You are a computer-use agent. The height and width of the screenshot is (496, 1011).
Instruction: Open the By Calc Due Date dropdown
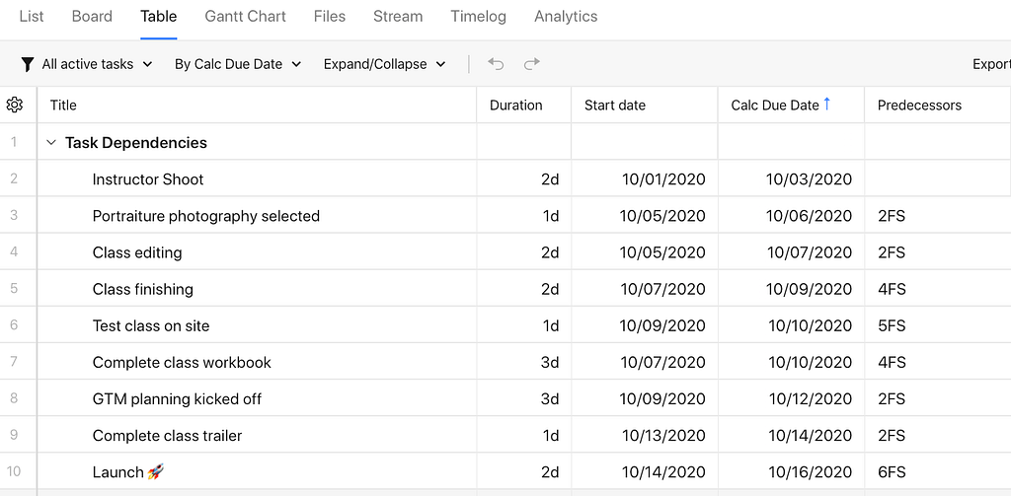click(x=237, y=64)
